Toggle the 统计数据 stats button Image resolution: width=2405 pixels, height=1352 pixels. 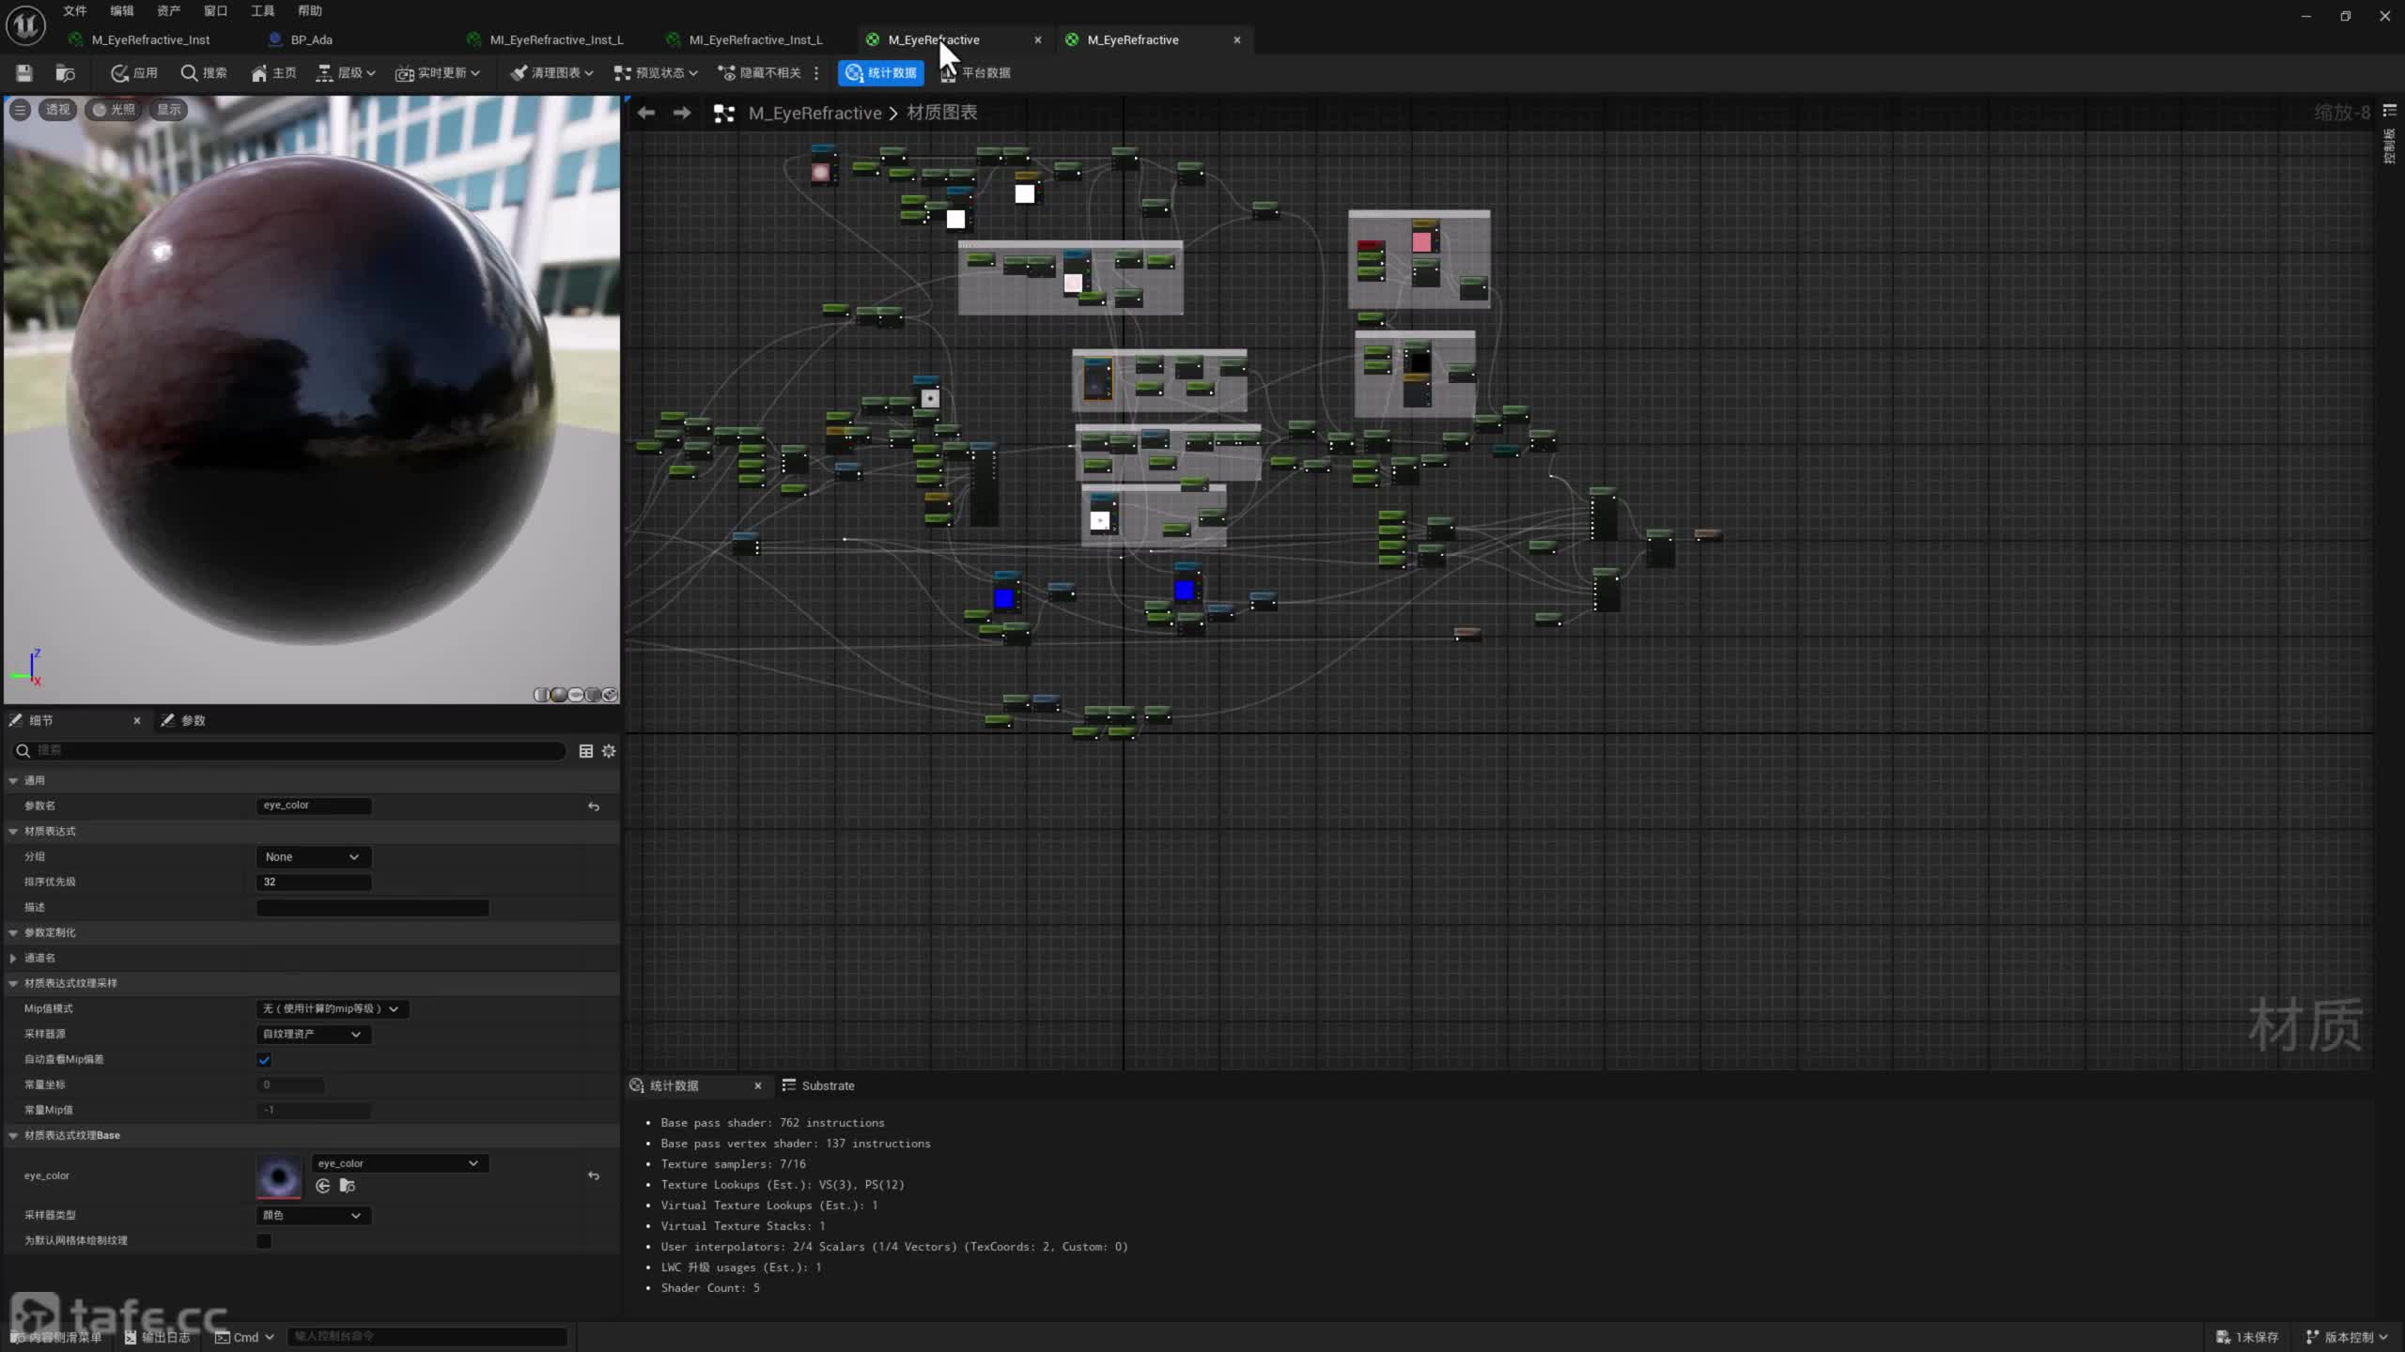(881, 73)
